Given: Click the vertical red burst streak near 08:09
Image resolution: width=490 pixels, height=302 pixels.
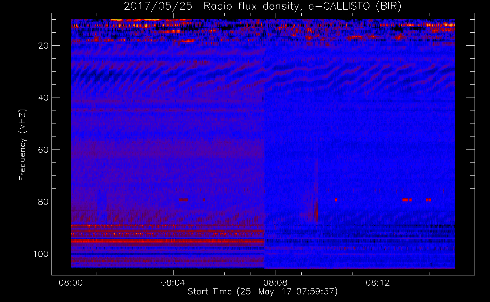Looking at the screenshot, I should [x=316, y=212].
